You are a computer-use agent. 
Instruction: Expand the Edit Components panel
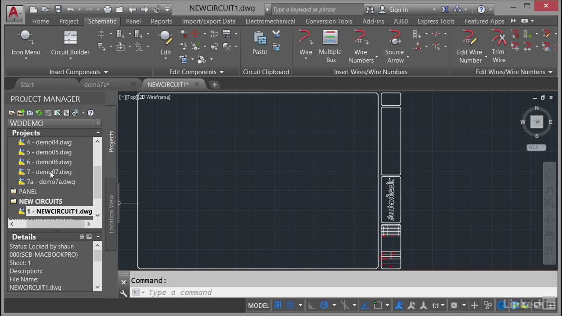click(x=196, y=72)
